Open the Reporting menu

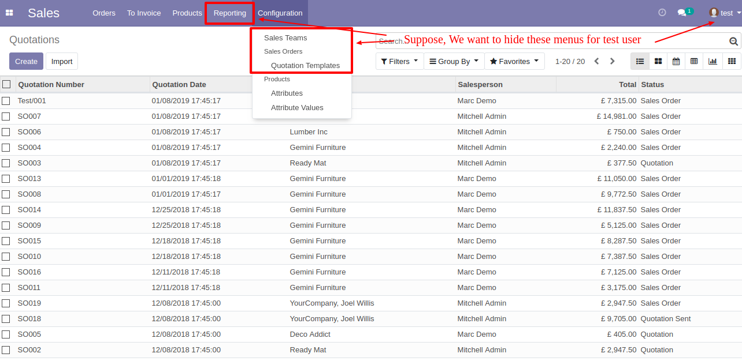(229, 13)
